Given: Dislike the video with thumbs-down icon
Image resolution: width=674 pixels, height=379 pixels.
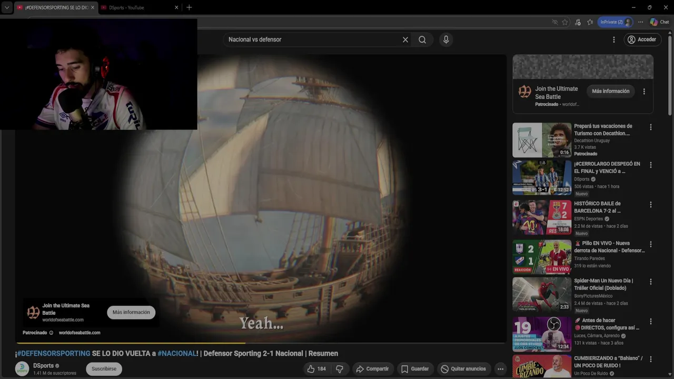Looking at the screenshot, I should point(340,369).
